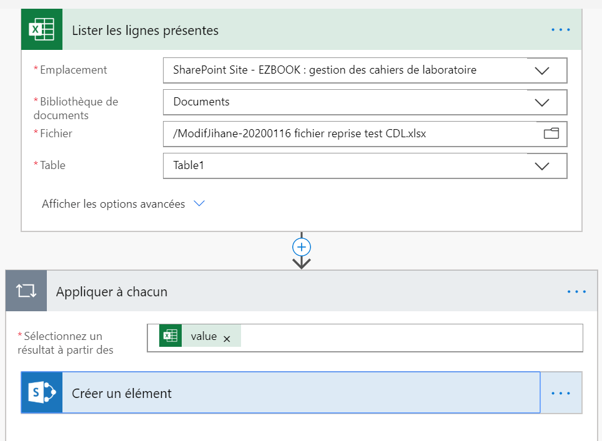The height and width of the screenshot is (441, 602).
Task: Click the Fichier path input field
Action: (x=350, y=133)
